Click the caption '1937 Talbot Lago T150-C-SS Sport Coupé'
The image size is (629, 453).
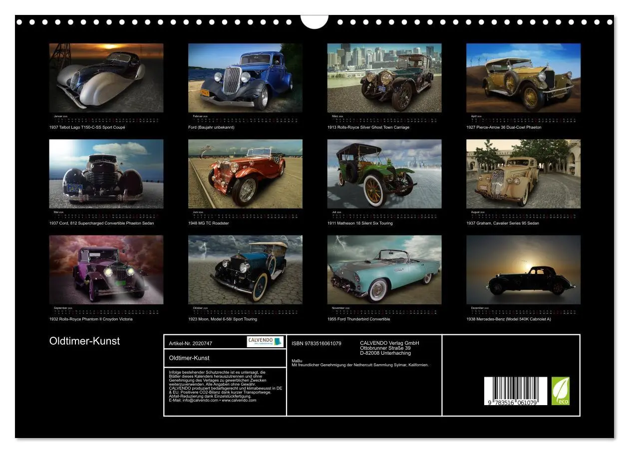(87, 127)
